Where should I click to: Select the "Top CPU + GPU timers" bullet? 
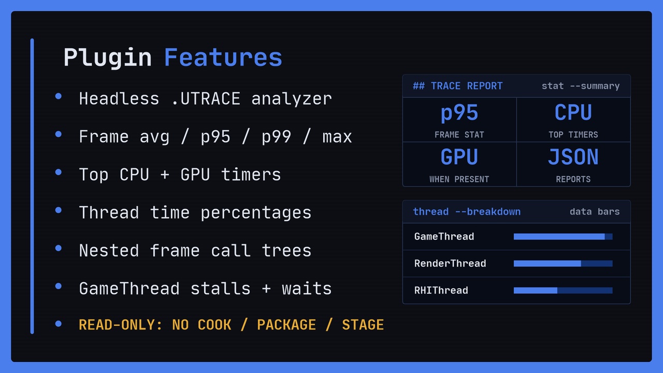(x=180, y=175)
